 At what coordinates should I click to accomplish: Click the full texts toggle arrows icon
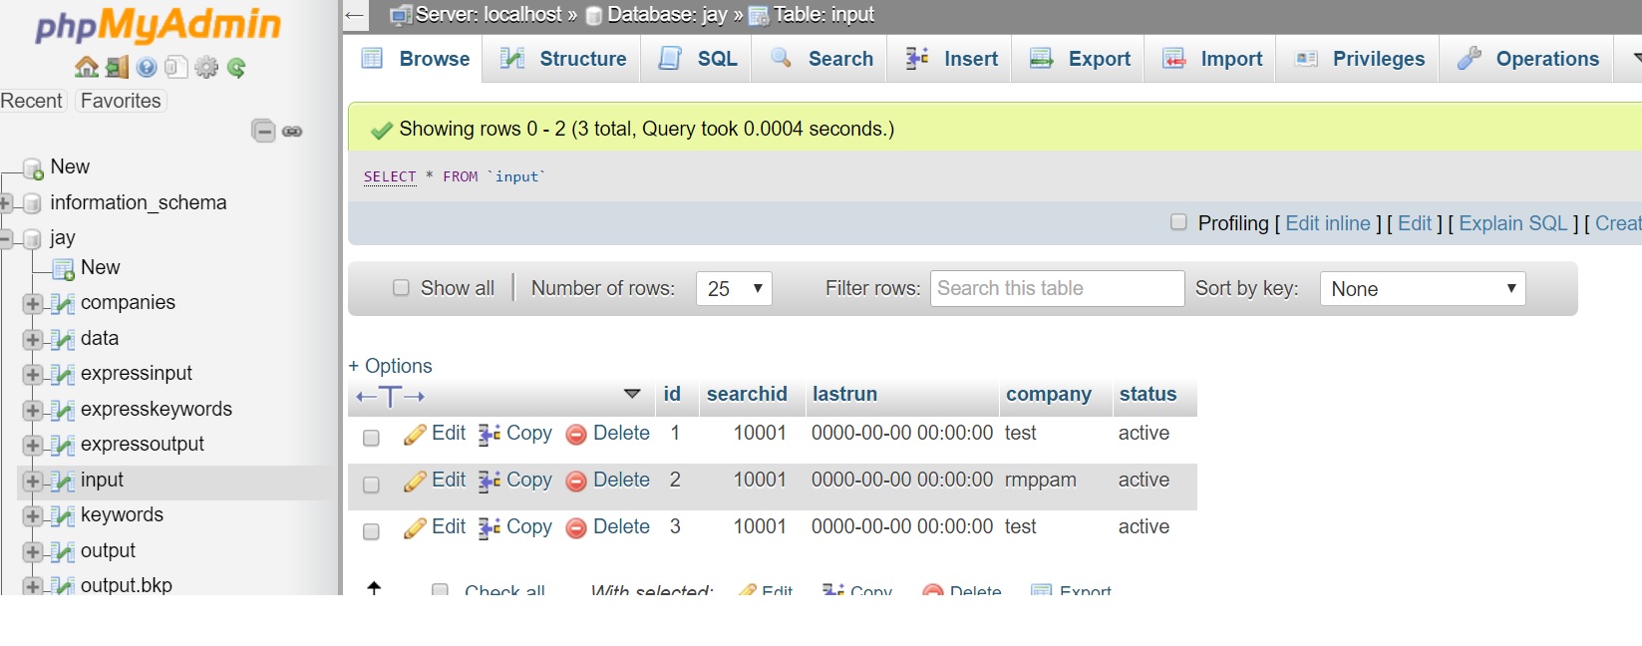pos(391,397)
